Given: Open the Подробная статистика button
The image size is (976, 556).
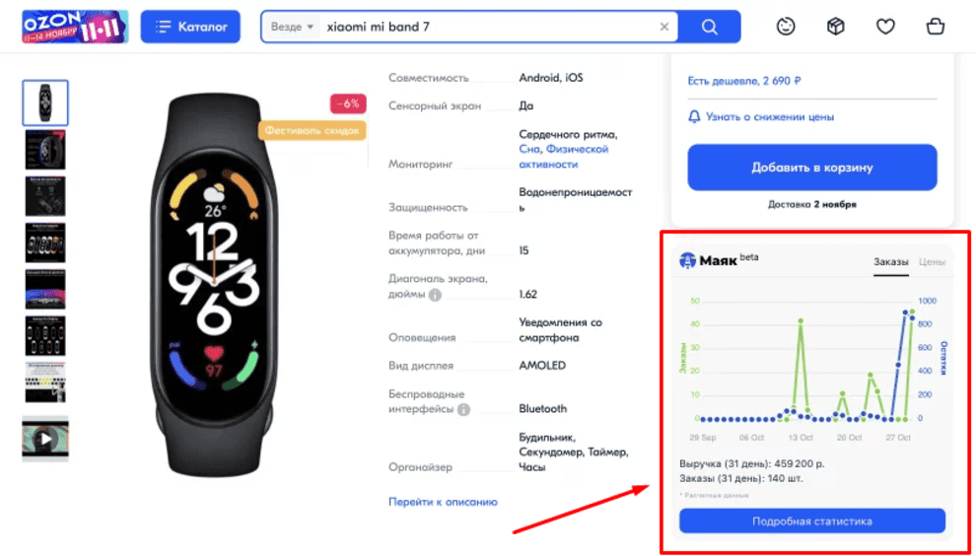Looking at the screenshot, I should tap(811, 521).
